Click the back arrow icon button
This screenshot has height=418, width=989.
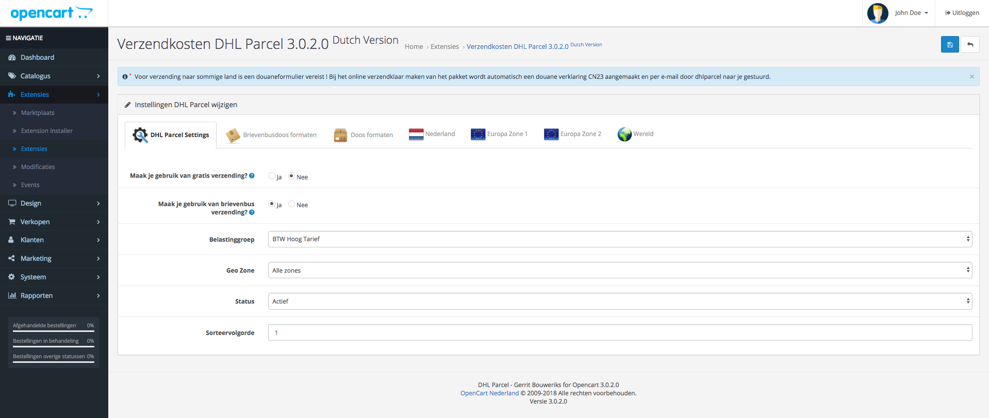970,44
